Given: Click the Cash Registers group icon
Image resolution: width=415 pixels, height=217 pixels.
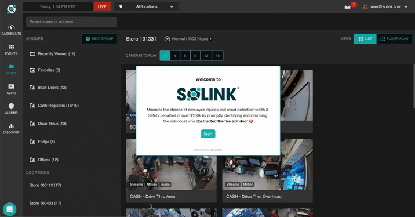Looking at the screenshot, I should pos(32,106).
